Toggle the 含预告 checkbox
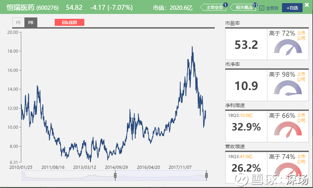This screenshot has height=188, width=313. [x=262, y=8]
